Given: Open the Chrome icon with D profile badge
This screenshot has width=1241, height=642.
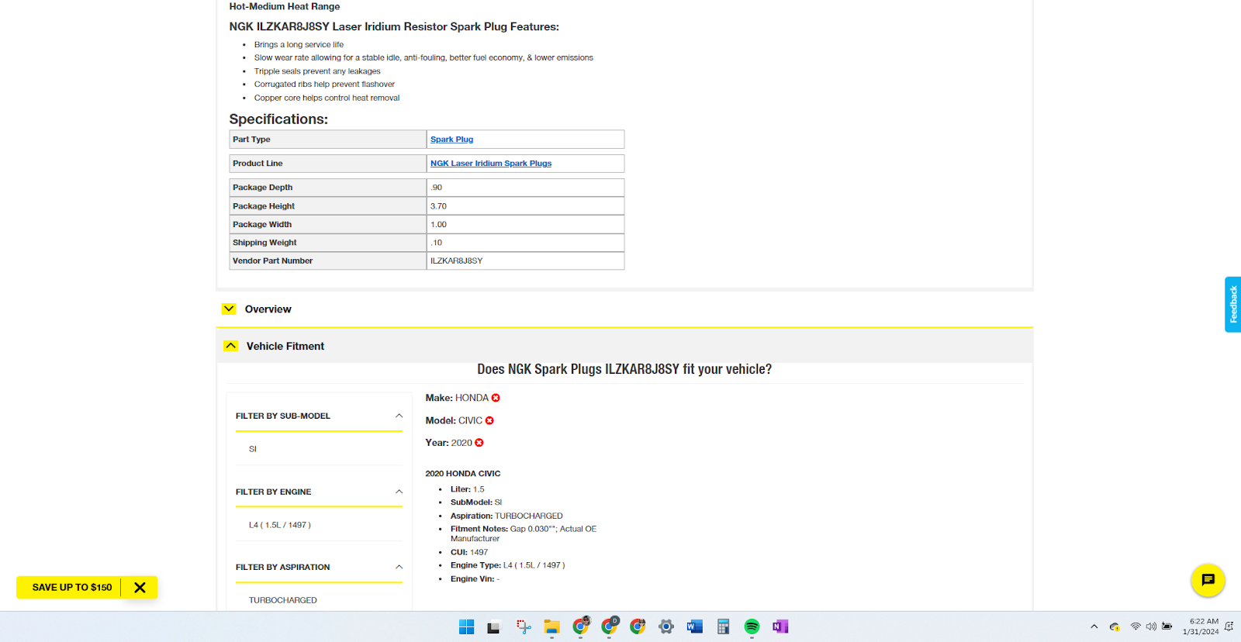Looking at the screenshot, I should pyautogui.click(x=610, y=626).
